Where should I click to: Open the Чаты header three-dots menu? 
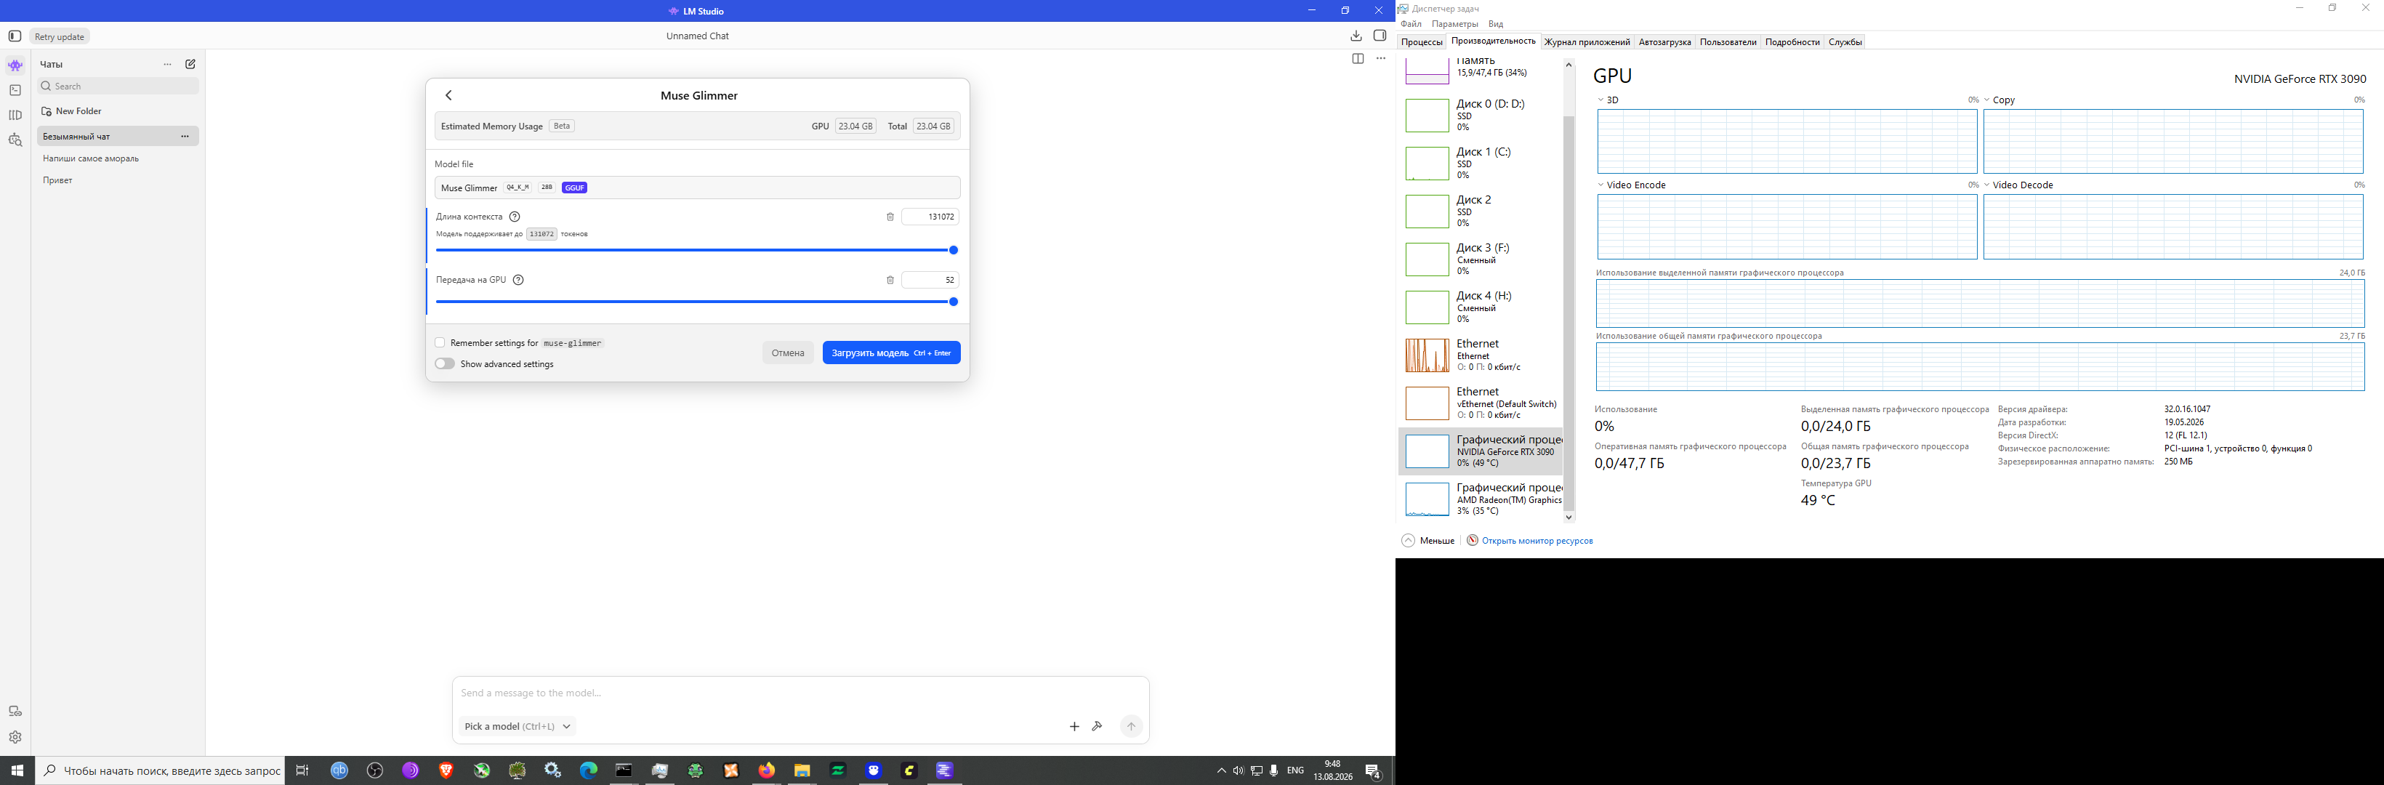[x=167, y=65]
